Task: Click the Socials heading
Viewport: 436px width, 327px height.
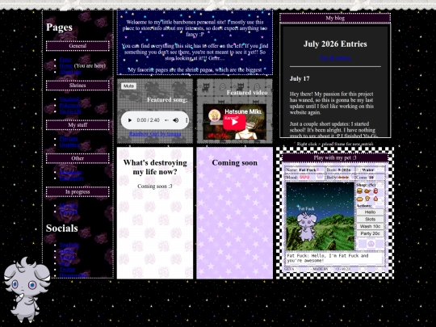Action: coord(61,228)
